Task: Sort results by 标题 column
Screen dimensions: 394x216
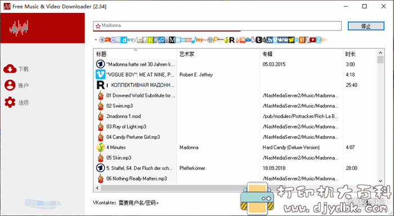Action: (x=101, y=54)
